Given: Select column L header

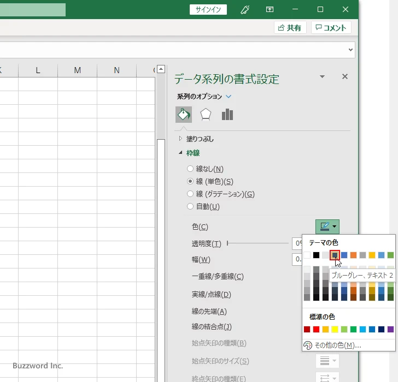Looking at the screenshot, I should [38, 70].
